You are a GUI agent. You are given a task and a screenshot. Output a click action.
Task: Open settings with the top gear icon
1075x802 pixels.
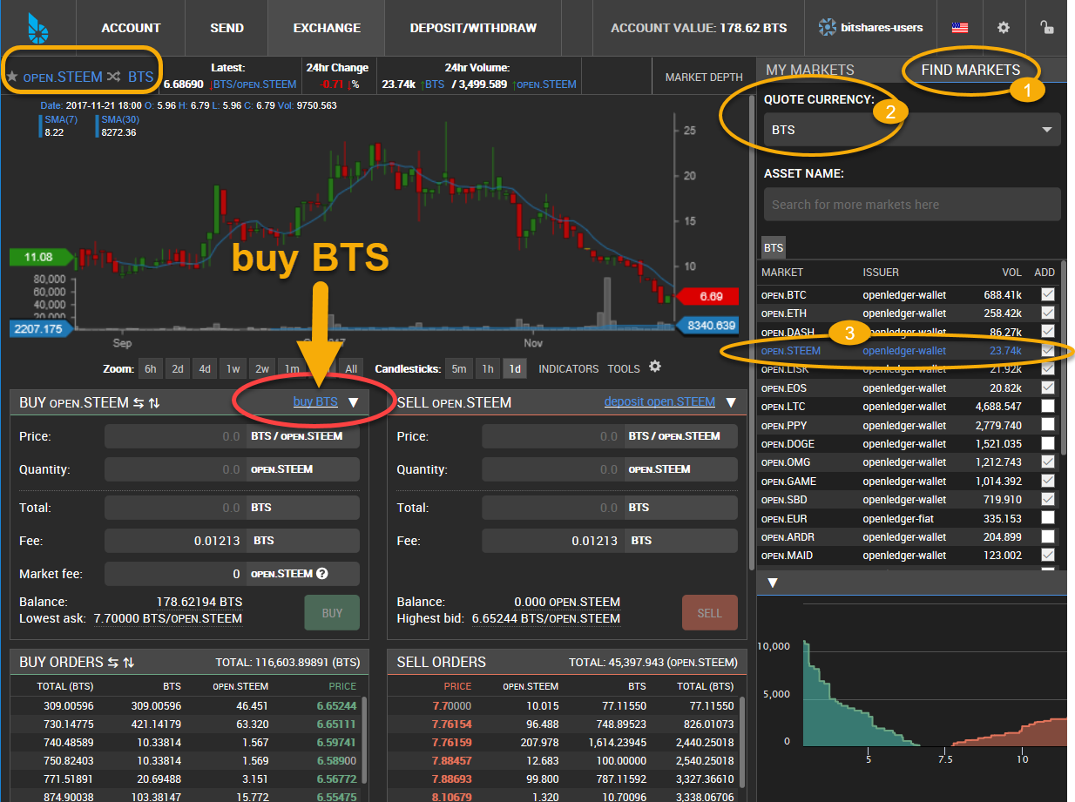coord(1004,28)
